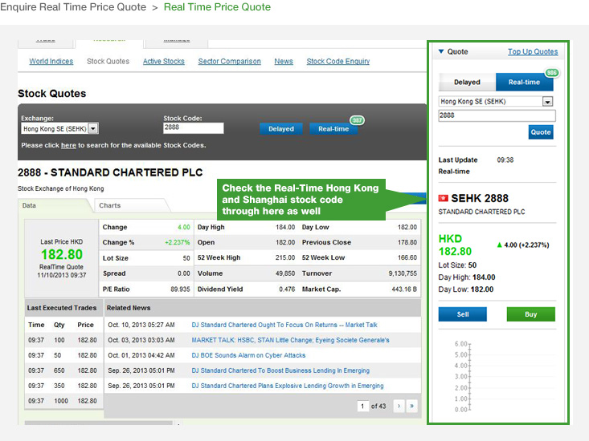The height and width of the screenshot is (441, 589).
Task: Click the Hong Kong flag icon
Action: [x=444, y=198]
